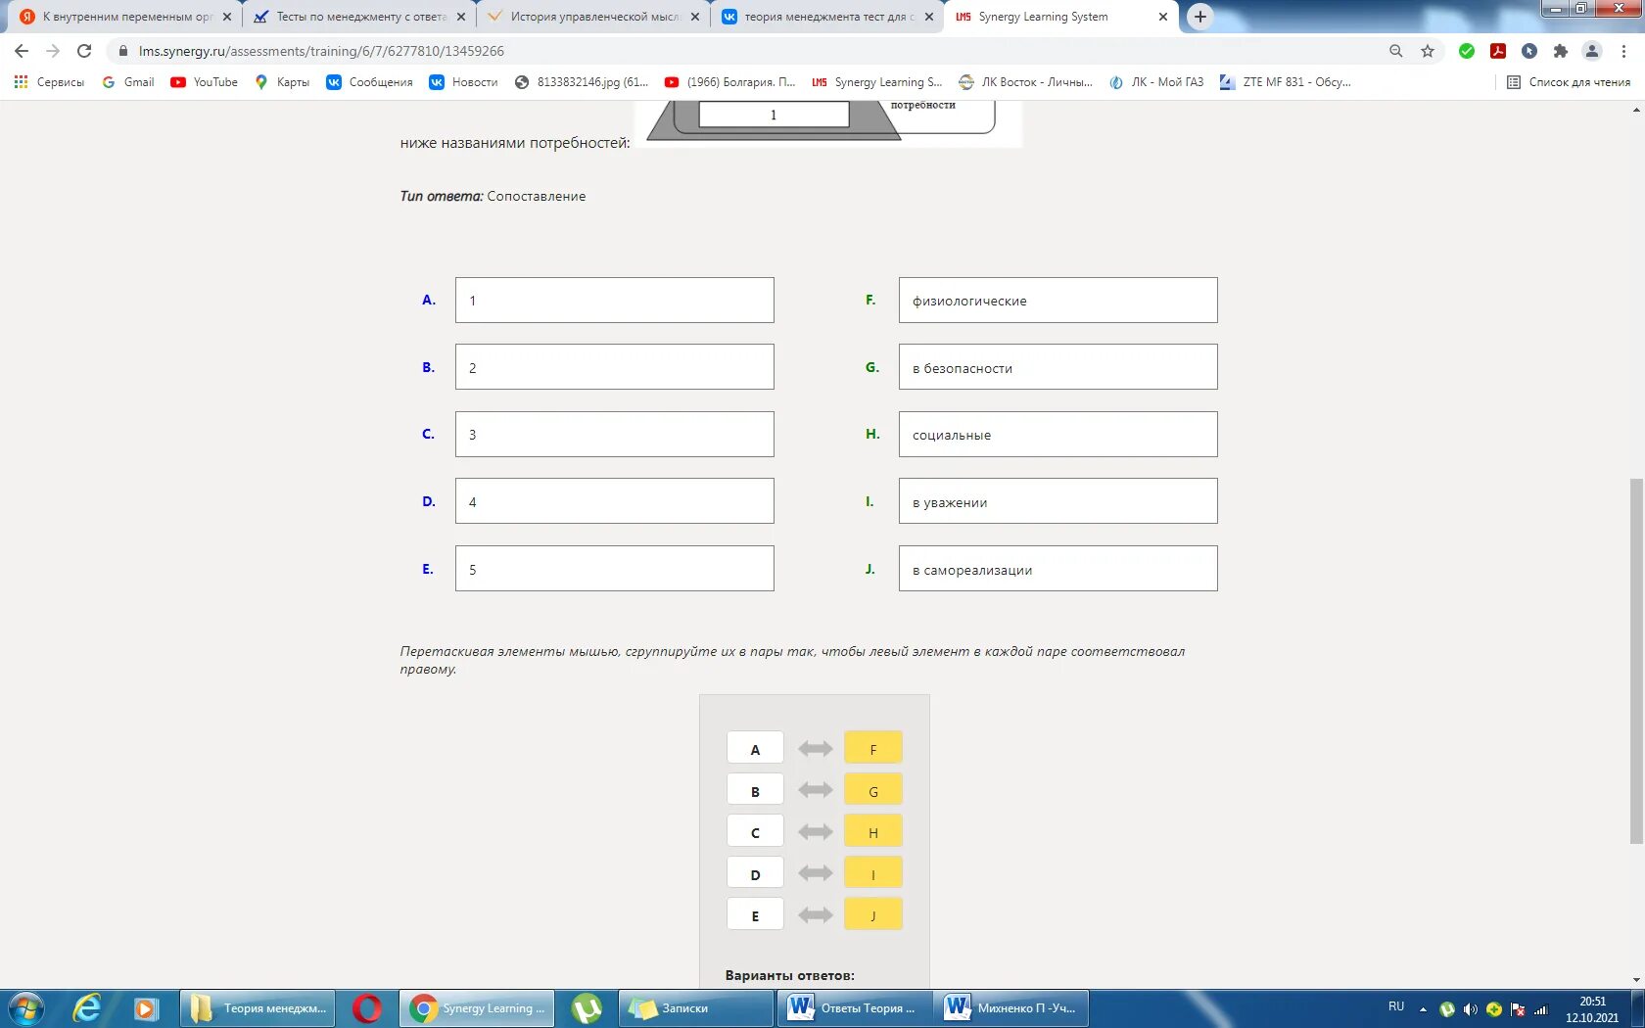Select the в безопасности option box
Screen dimensions: 1645x1028
click(1057, 367)
